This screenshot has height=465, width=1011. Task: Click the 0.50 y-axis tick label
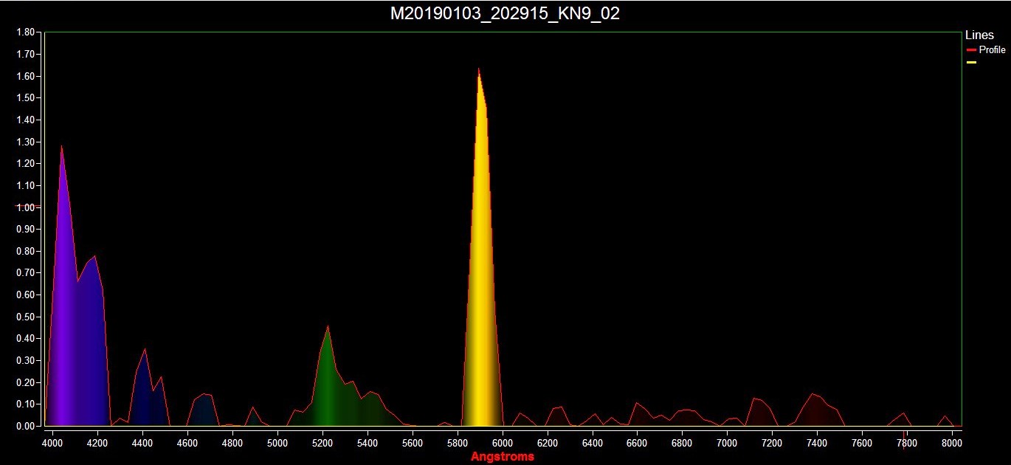click(x=26, y=317)
